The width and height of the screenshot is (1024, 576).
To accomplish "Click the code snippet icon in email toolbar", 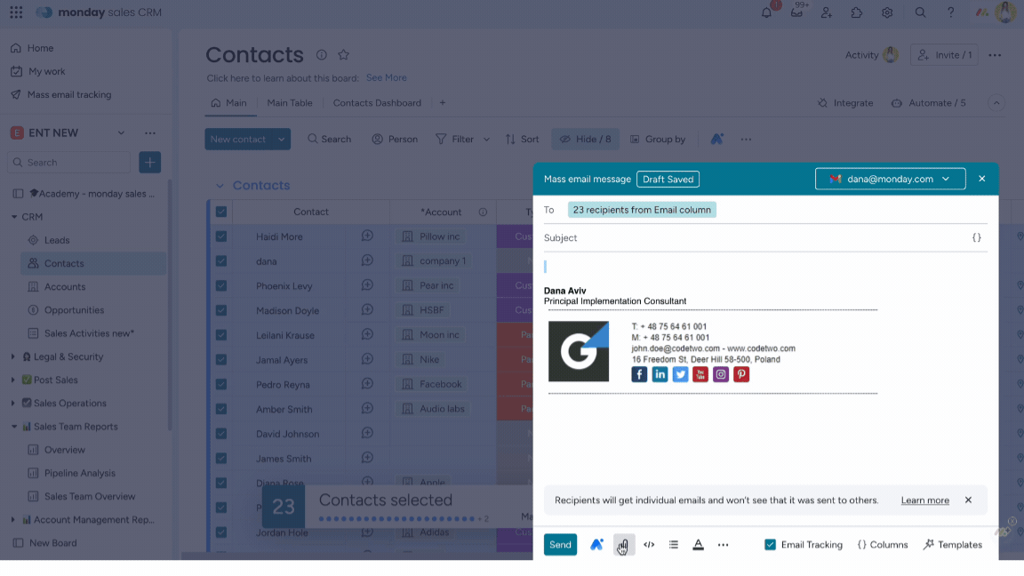I will click(x=649, y=545).
